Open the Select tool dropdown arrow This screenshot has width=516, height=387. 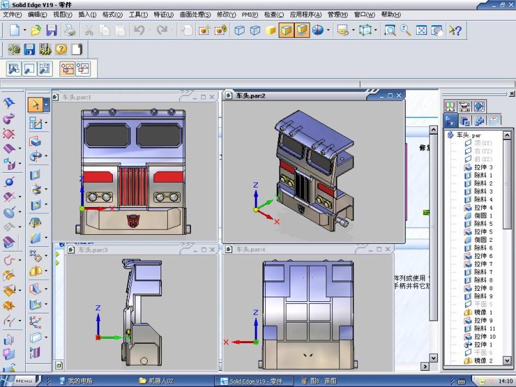pyautogui.click(x=46, y=104)
